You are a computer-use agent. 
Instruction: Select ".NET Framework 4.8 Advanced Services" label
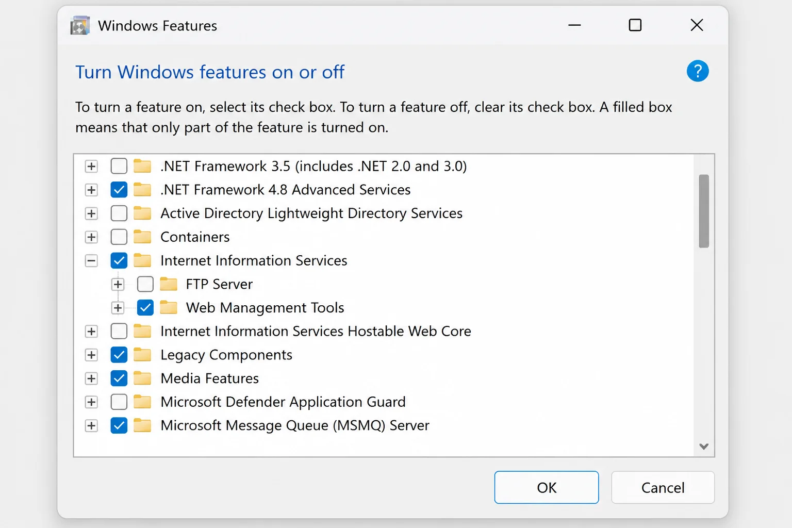click(286, 190)
